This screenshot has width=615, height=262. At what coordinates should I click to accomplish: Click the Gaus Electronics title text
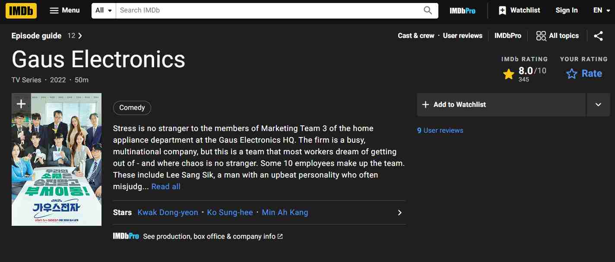(x=98, y=59)
